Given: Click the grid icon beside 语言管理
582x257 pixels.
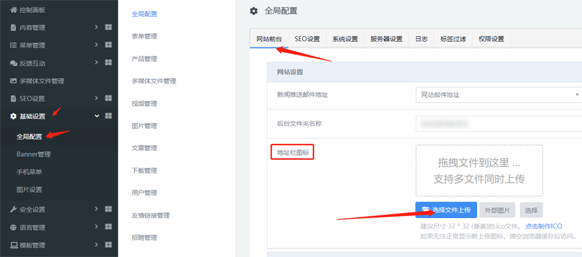Looking at the screenshot, I should pos(108,227).
